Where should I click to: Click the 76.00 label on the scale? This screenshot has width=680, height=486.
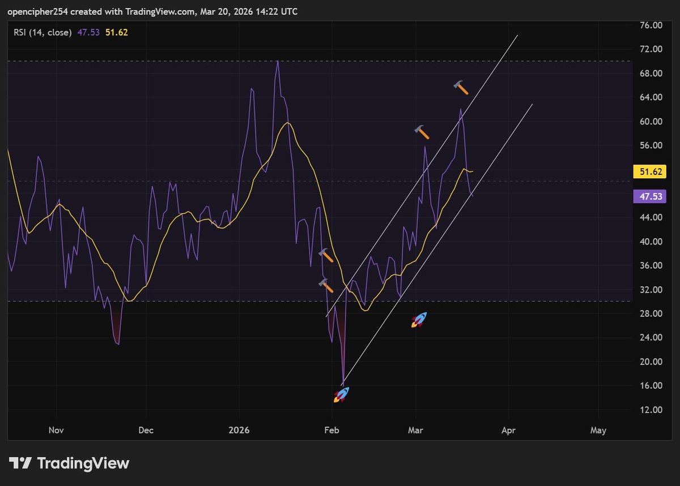tap(650, 25)
